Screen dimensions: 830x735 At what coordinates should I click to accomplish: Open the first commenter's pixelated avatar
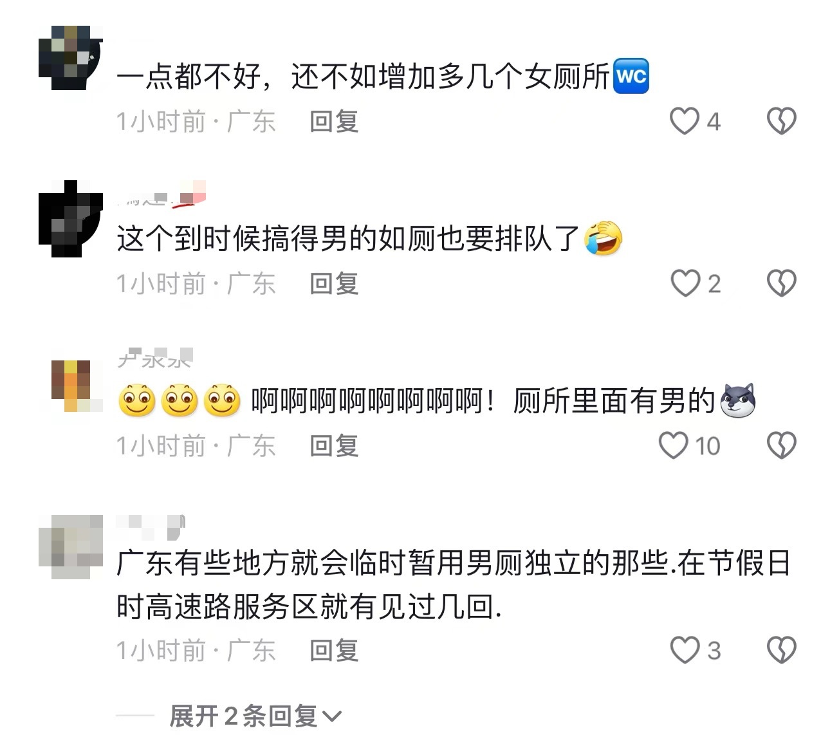click(x=71, y=58)
